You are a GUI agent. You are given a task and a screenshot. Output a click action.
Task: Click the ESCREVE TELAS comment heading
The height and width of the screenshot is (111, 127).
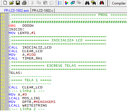(x=61, y=66)
